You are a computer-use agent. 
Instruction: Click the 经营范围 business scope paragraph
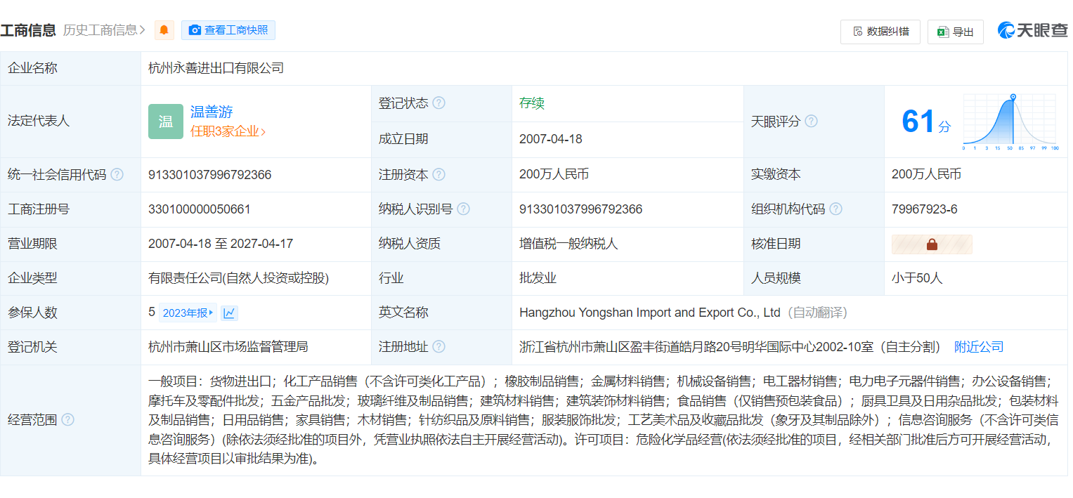pos(603,421)
